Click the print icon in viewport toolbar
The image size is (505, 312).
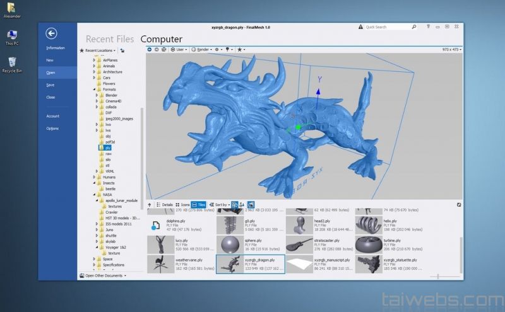click(x=164, y=49)
